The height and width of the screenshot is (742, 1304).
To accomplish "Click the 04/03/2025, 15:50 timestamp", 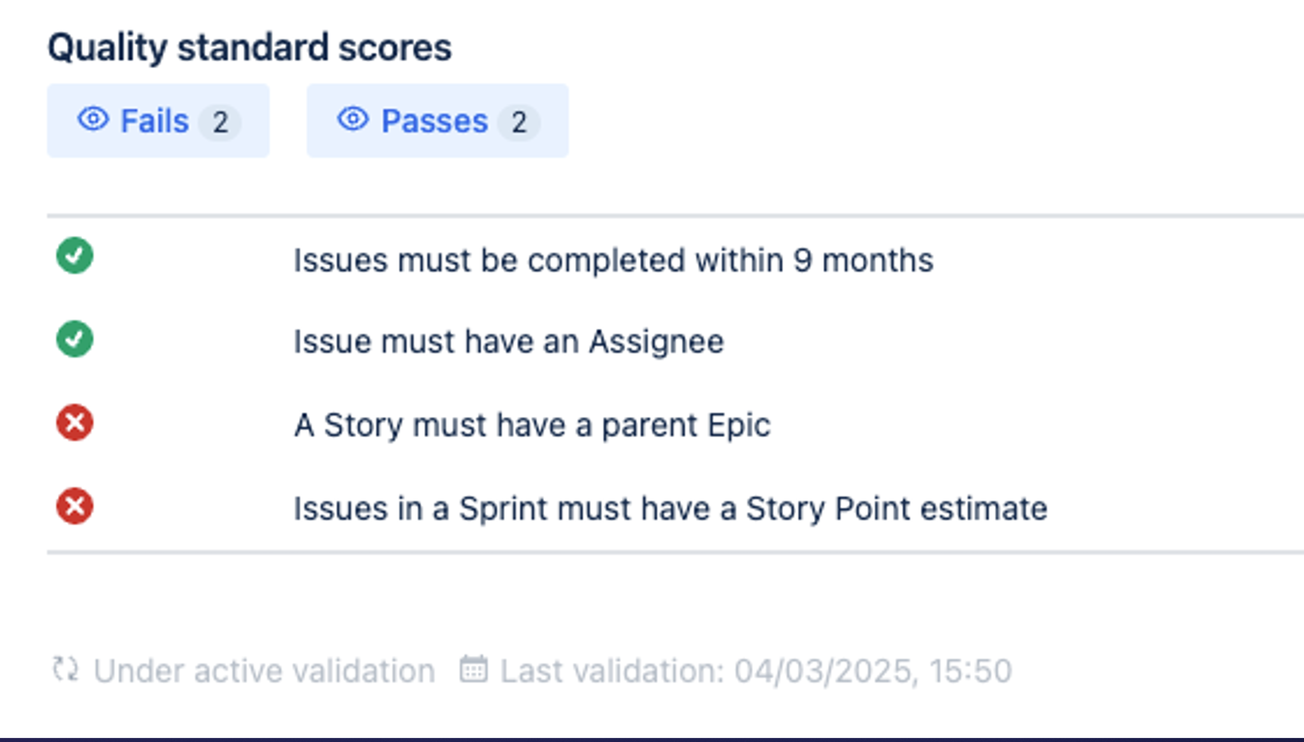I will coord(872,671).
